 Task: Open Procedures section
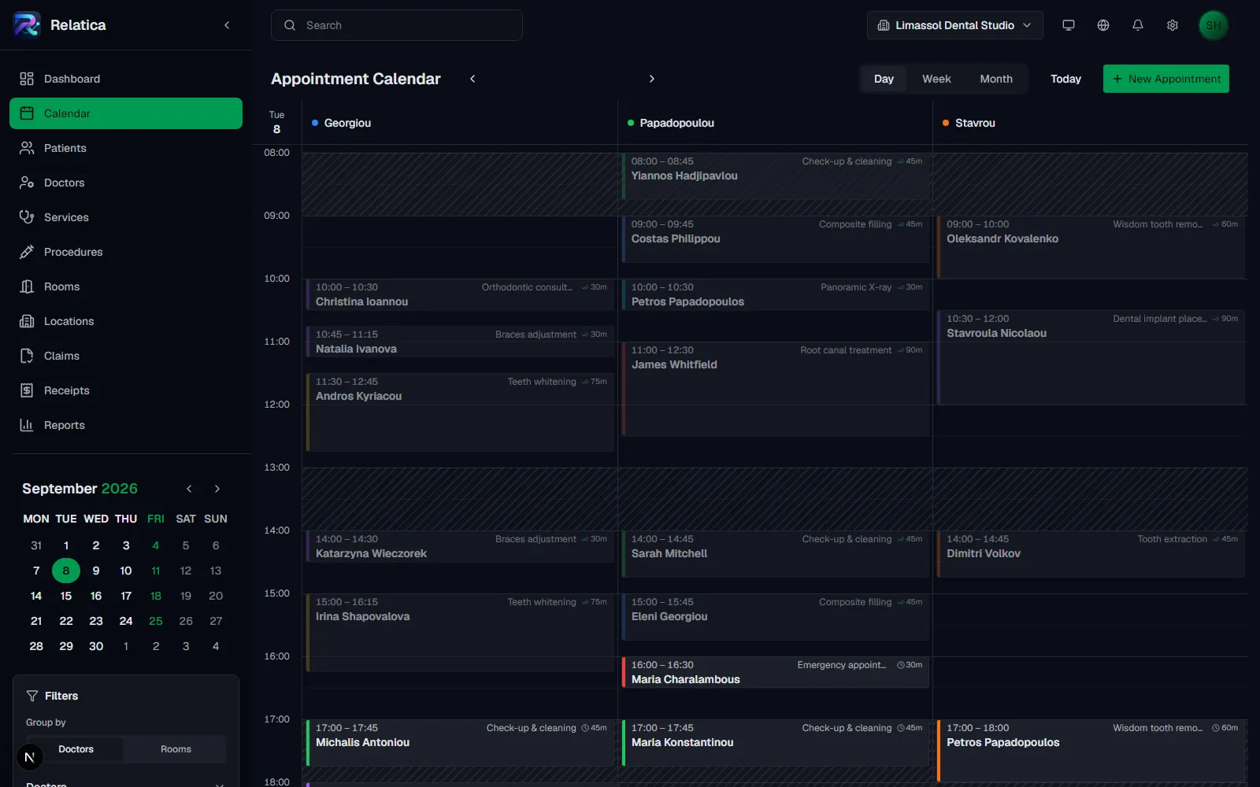point(126,252)
